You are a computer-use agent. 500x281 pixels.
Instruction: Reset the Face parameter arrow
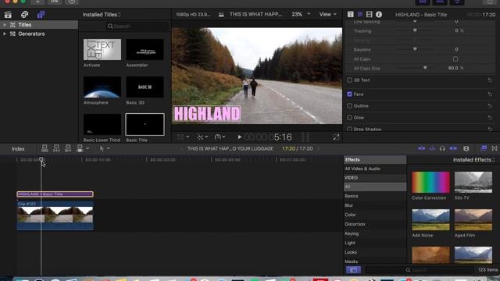pyautogui.click(x=490, y=94)
